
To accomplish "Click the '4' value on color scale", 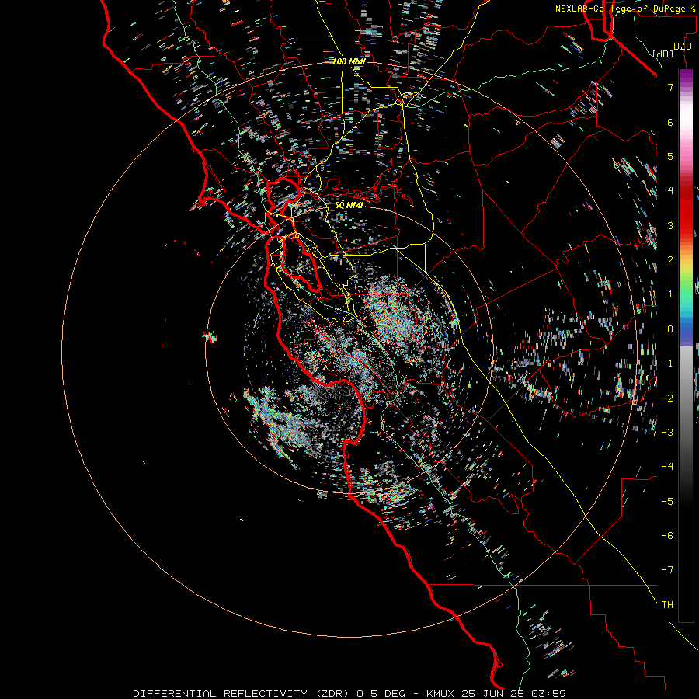I will pyautogui.click(x=670, y=191).
